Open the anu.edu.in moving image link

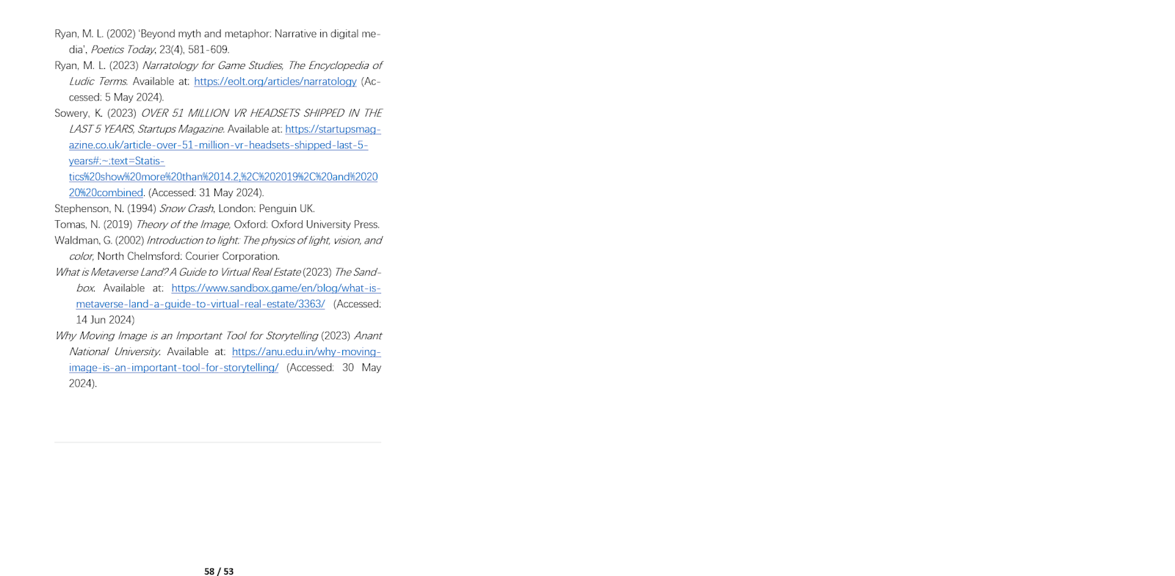[x=225, y=360]
